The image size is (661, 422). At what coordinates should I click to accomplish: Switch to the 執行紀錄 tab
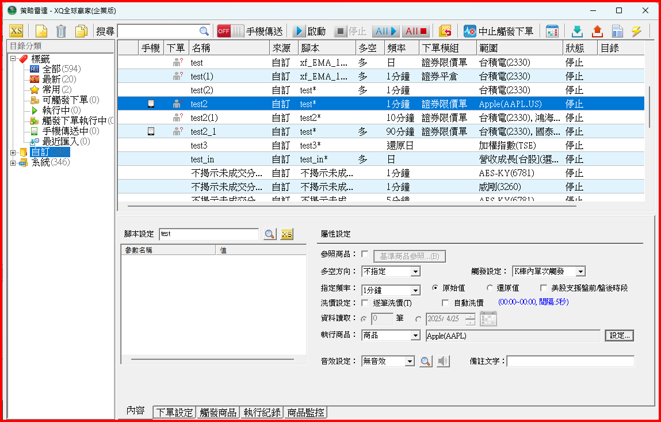pyautogui.click(x=262, y=412)
